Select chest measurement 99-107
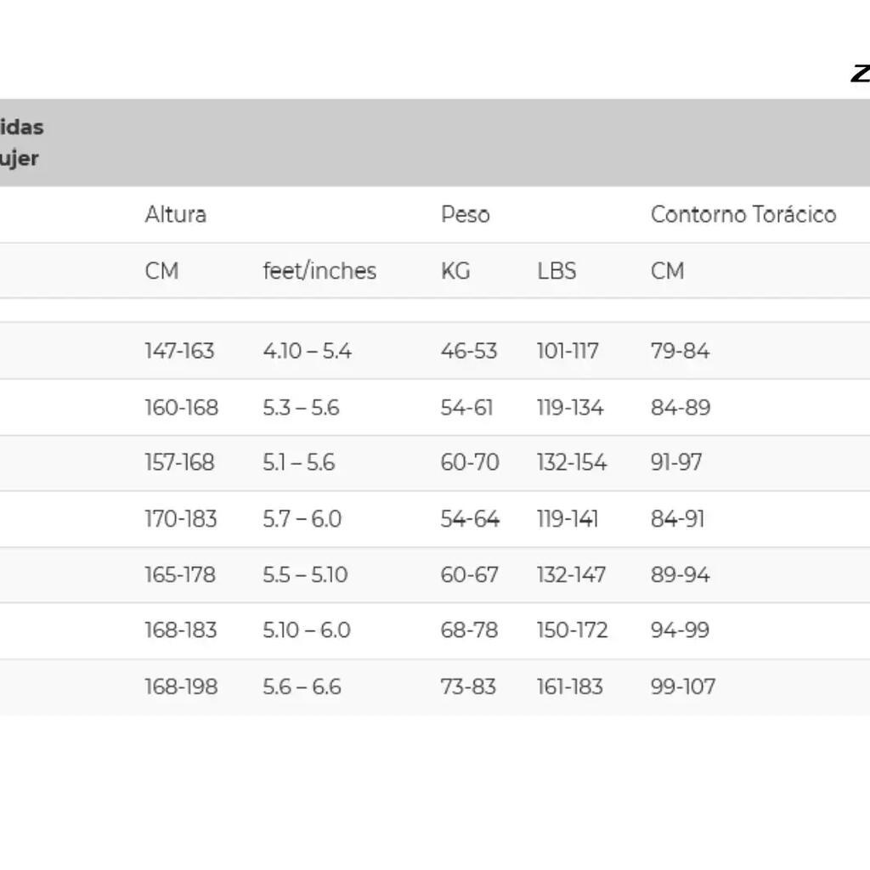 tap(683, 686)
